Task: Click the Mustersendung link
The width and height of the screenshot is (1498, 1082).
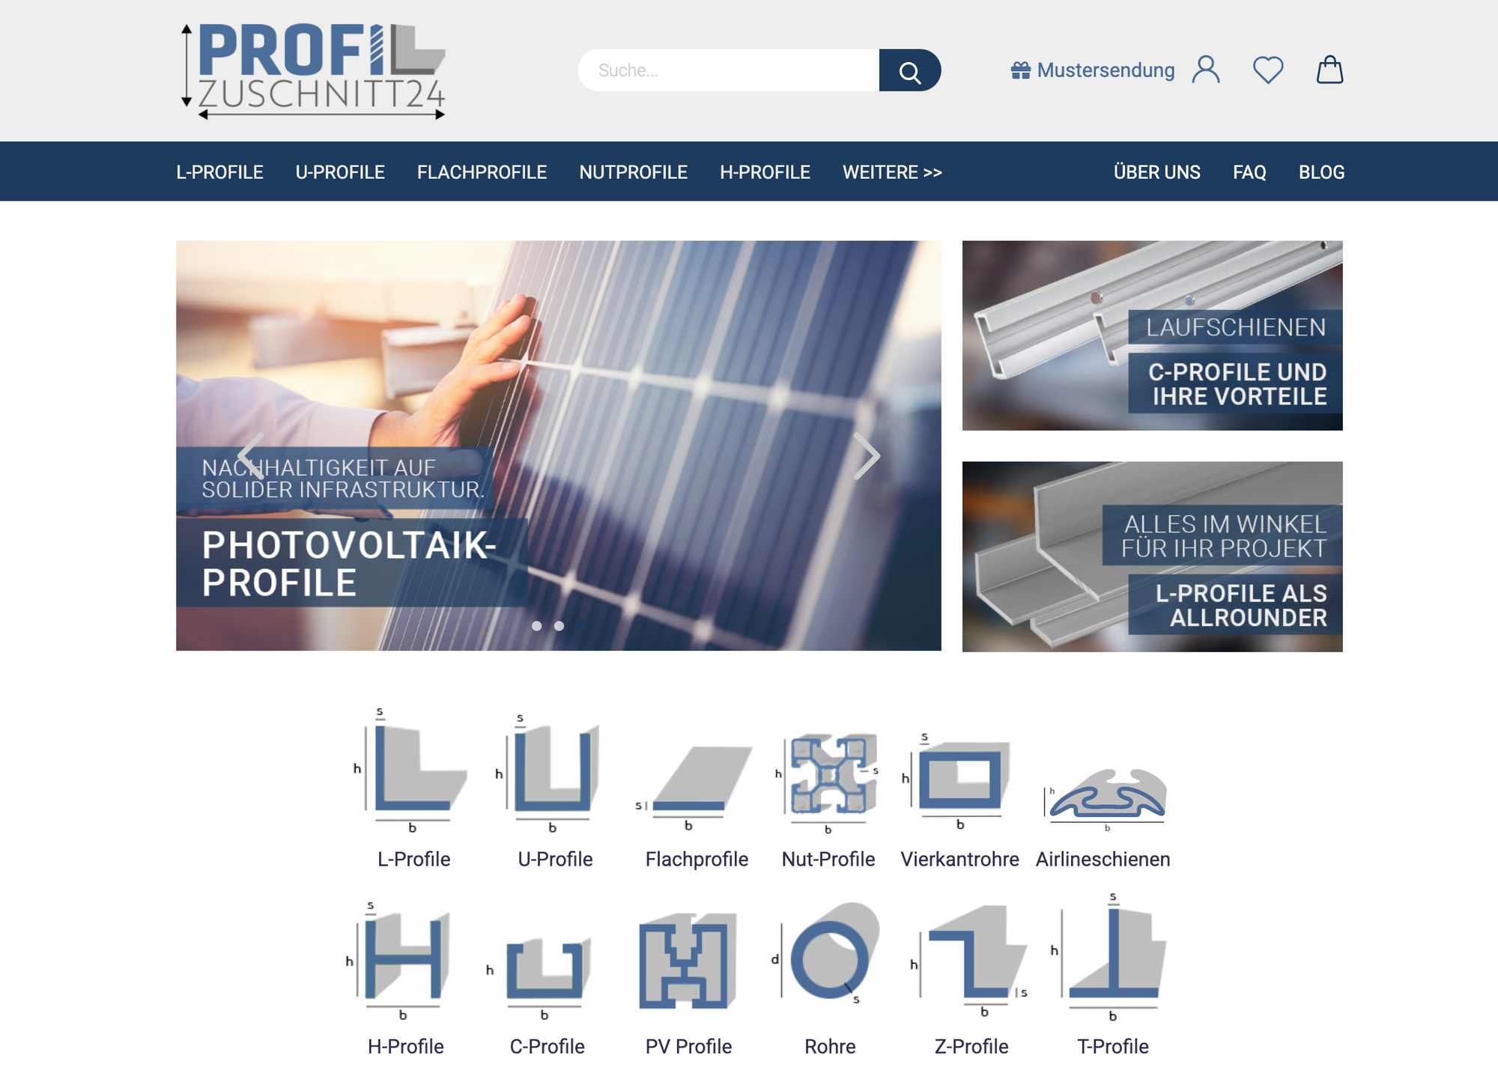Action: (x=1093, y=70)
